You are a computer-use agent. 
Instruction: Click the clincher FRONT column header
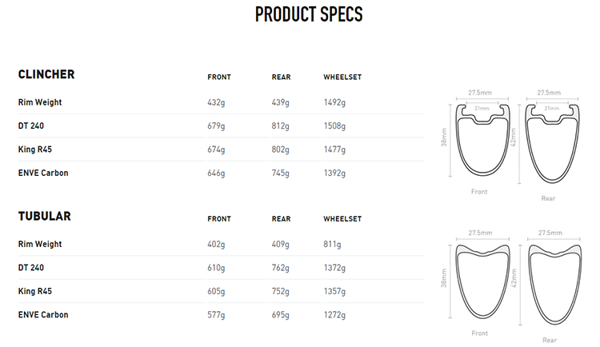click(x=219, y=77)
